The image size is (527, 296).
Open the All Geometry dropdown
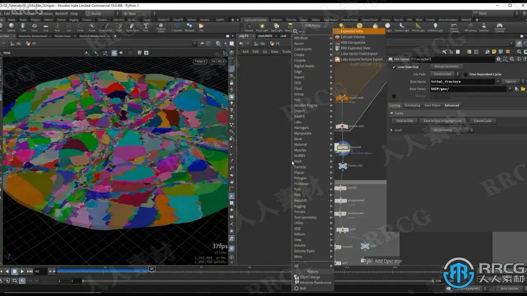point(452,130)
